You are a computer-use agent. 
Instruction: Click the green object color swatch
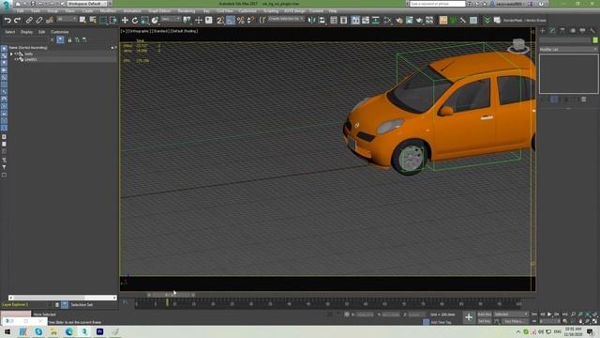tap(595, 40)
